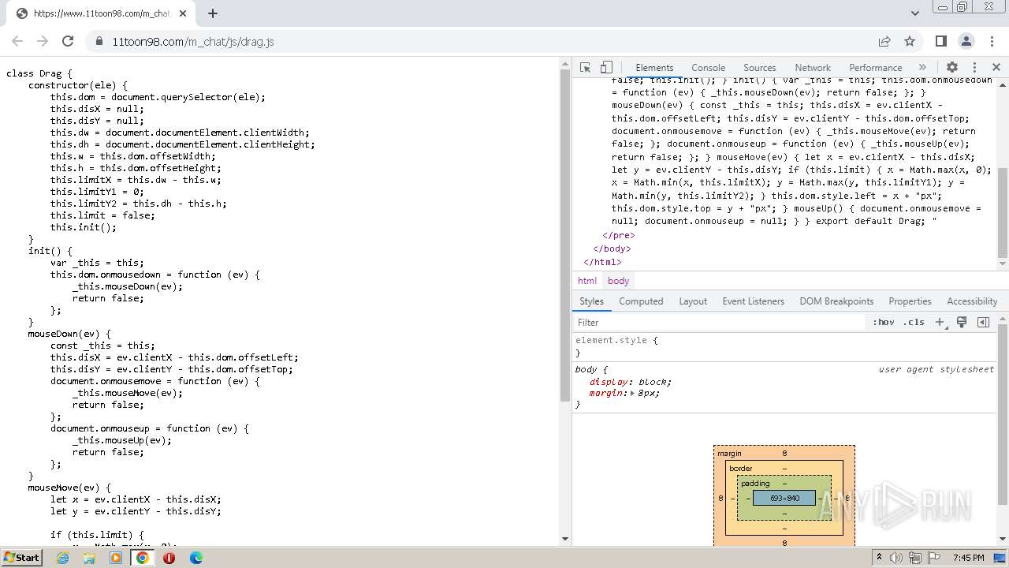This screenshot has width=1009, height=568.
Task: Open the volume control in system tray
Action: click(x=897, y=558)
